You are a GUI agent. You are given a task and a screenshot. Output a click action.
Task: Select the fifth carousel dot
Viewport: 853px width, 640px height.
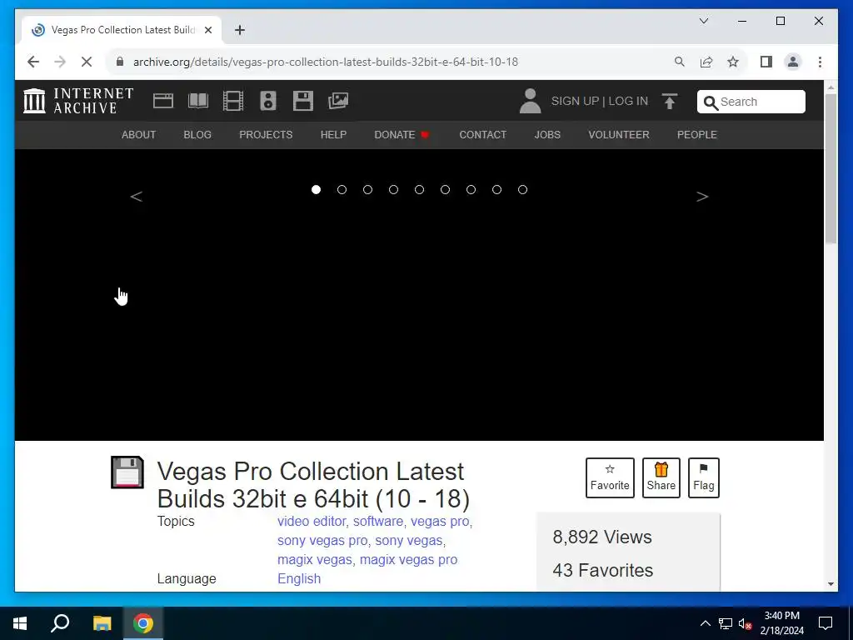(x=420, y=189)
